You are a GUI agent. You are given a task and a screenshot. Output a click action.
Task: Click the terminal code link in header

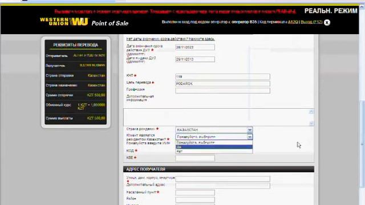point(293,22)
